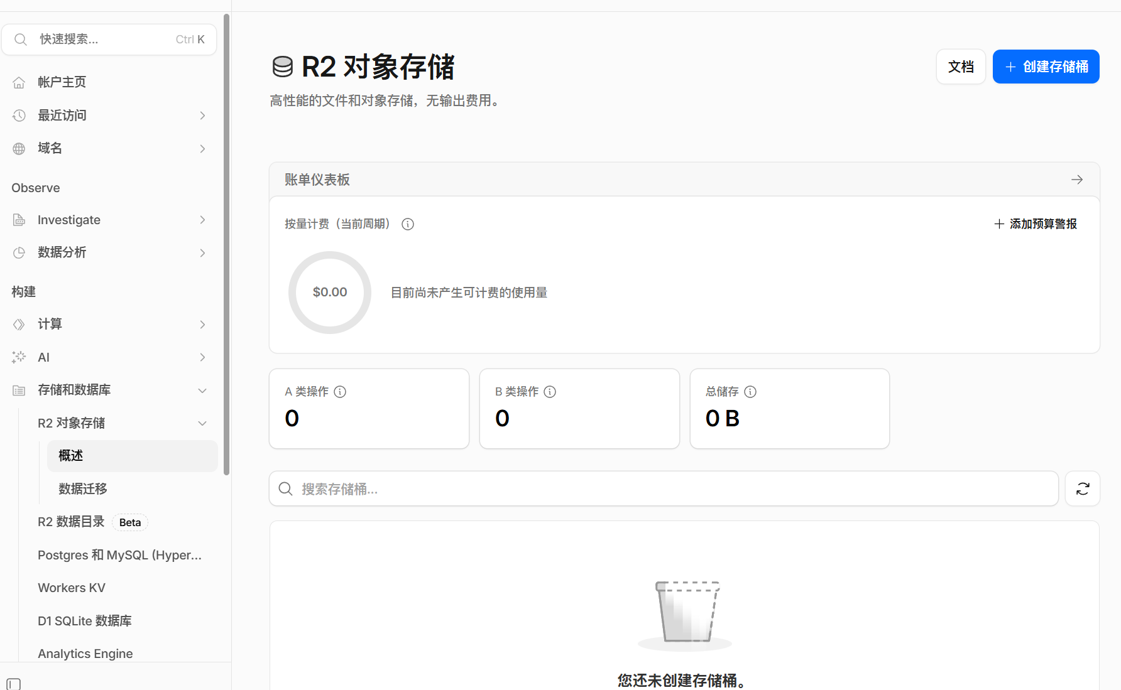
Task: Open R2 数据目录 Beta item
Action: point(71,522)
